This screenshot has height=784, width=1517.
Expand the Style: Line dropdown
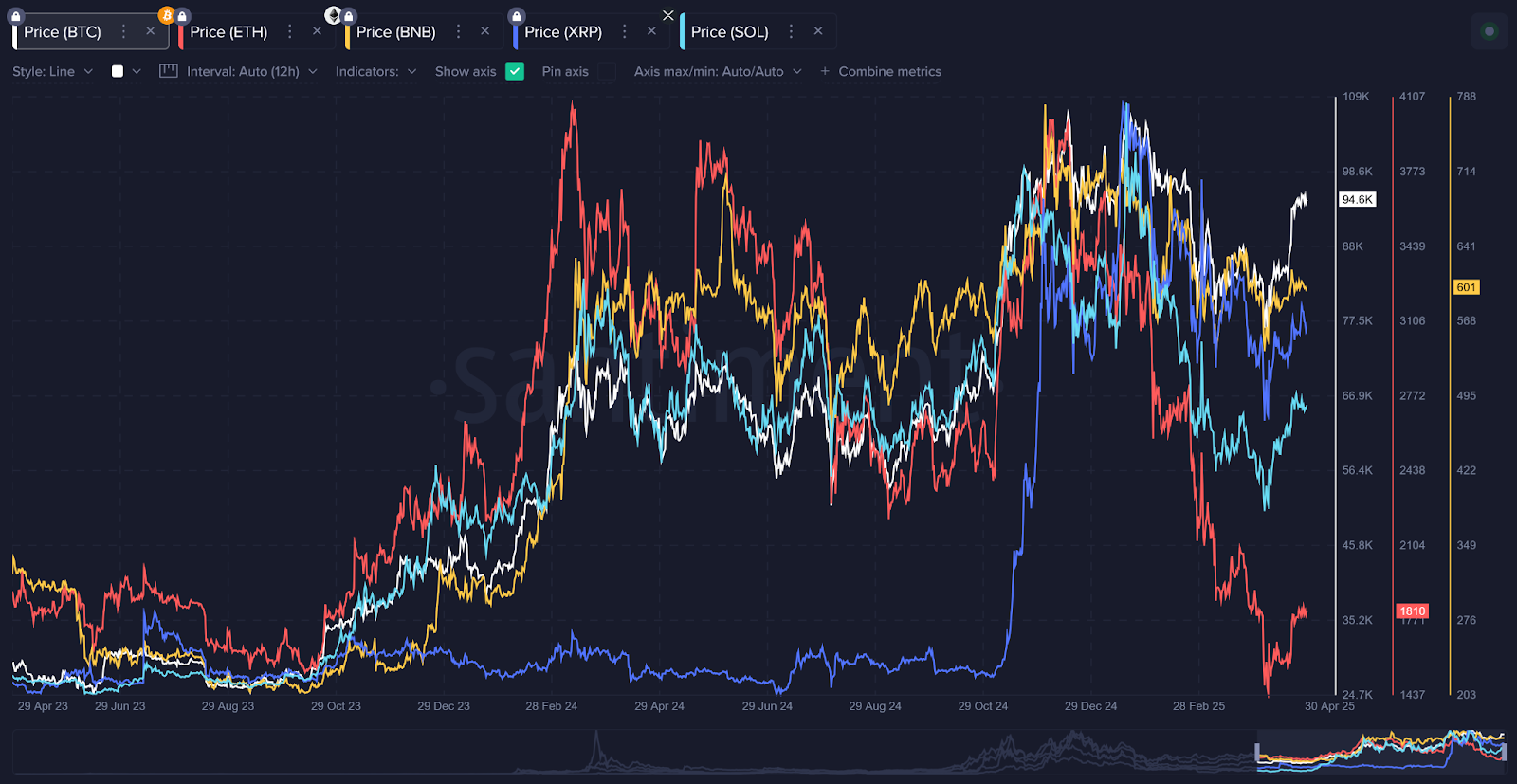(x=52, y=71)
